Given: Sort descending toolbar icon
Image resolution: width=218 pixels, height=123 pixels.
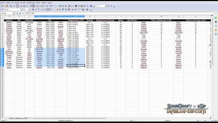Looking at the screenshot, I should pos(65,6).
